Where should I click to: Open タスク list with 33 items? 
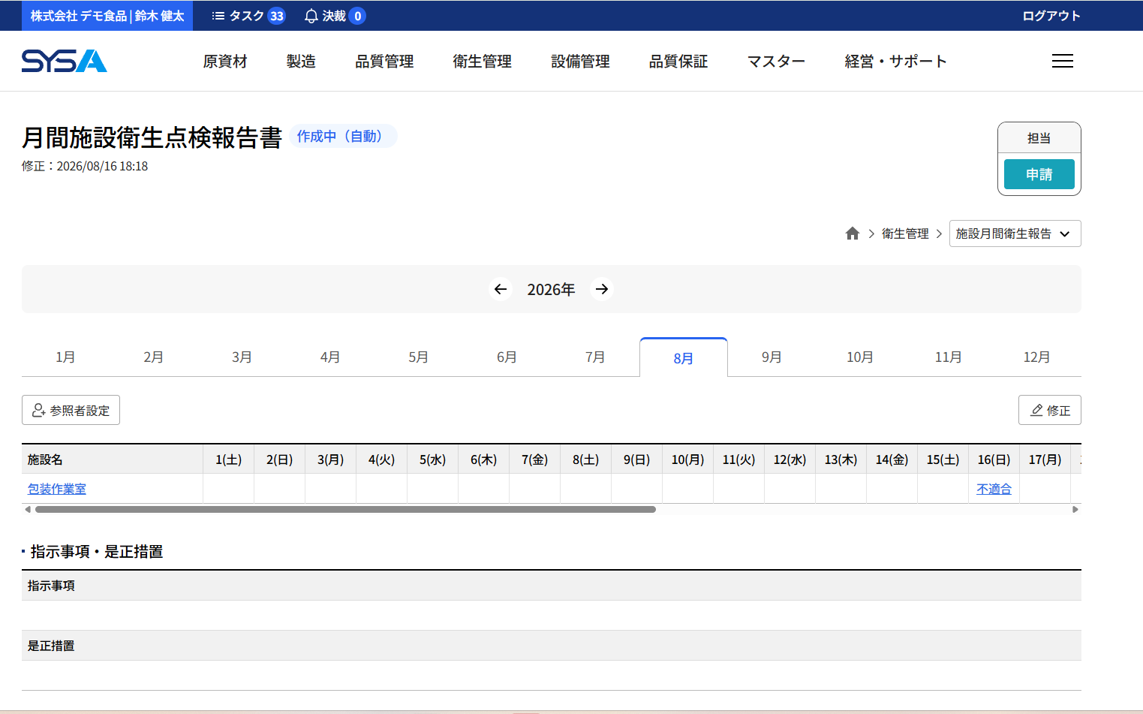(x=248, y=16)
